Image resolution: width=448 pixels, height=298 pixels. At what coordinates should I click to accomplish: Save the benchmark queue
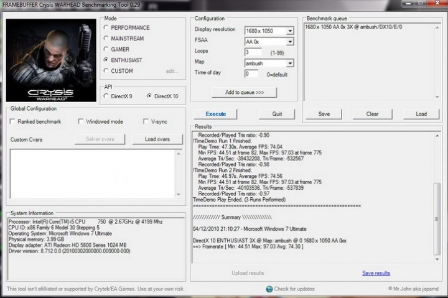(324, 114)
